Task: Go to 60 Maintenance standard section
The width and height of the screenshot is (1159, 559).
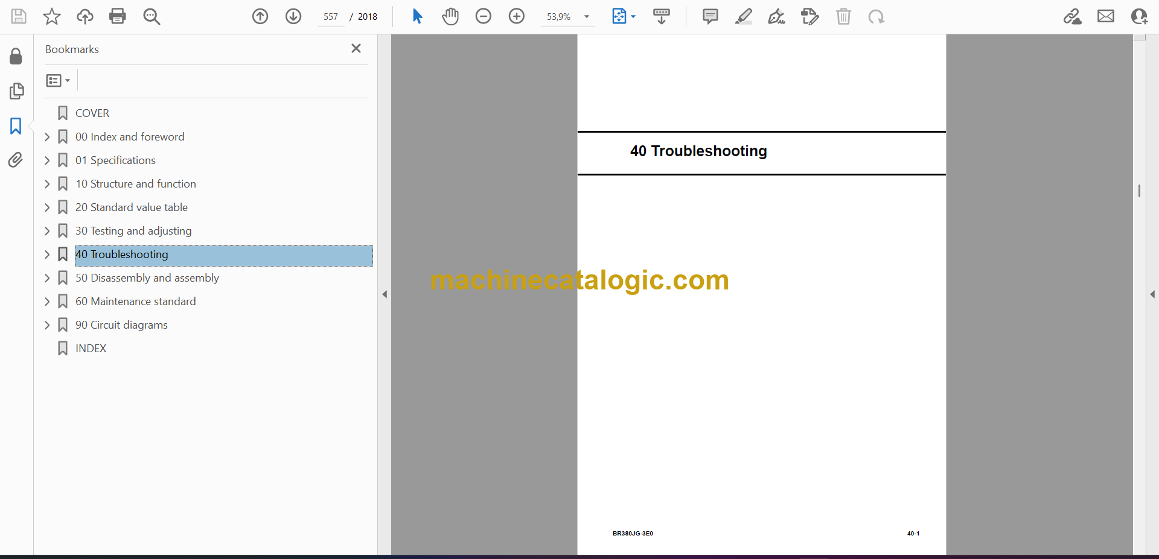Action: 136,302
